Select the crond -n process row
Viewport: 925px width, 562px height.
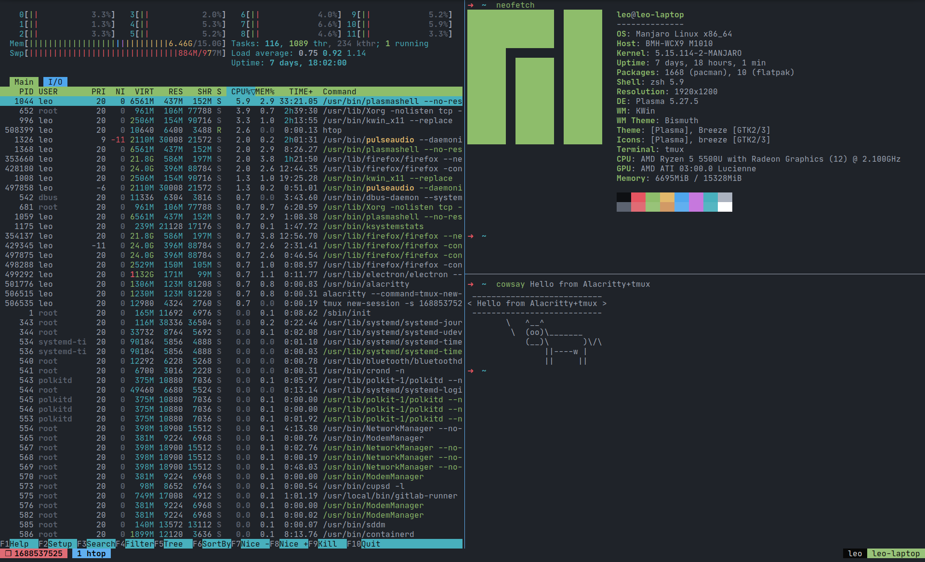[231, 370]
